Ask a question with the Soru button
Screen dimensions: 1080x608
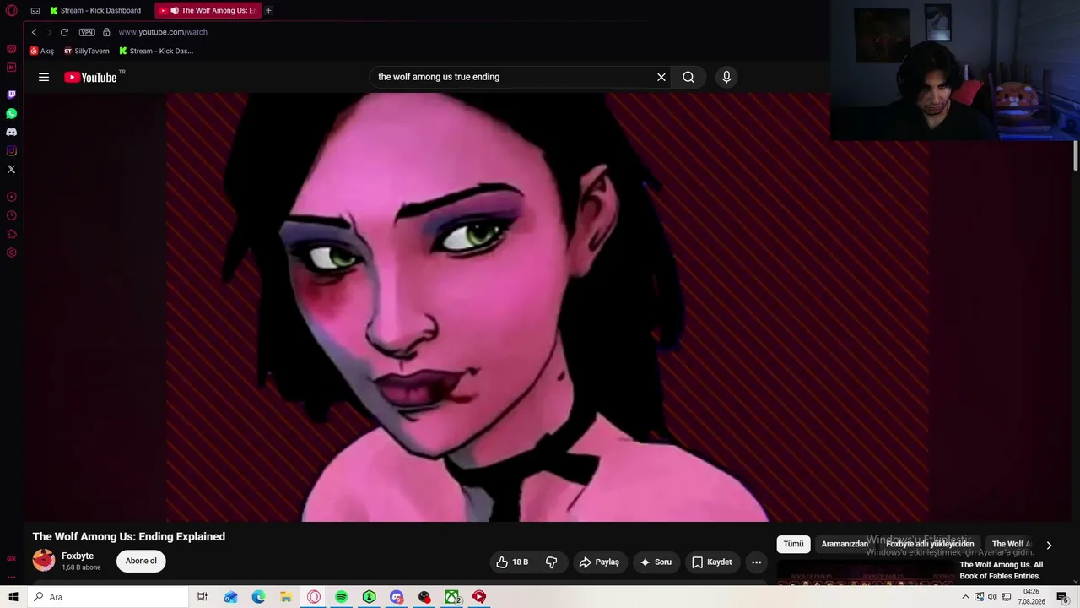point(656,562)
